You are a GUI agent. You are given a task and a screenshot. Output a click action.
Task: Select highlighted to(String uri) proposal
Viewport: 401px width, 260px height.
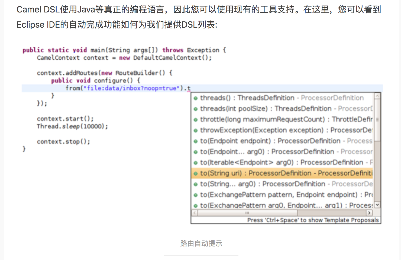282,173
